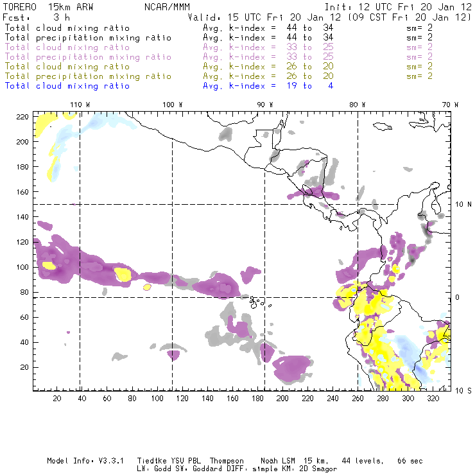Select the 'Valid: 15 UTC Fri 20 Jan 12' text
The height and width of the screenshot is (475, 475).
tap(264, 17)
